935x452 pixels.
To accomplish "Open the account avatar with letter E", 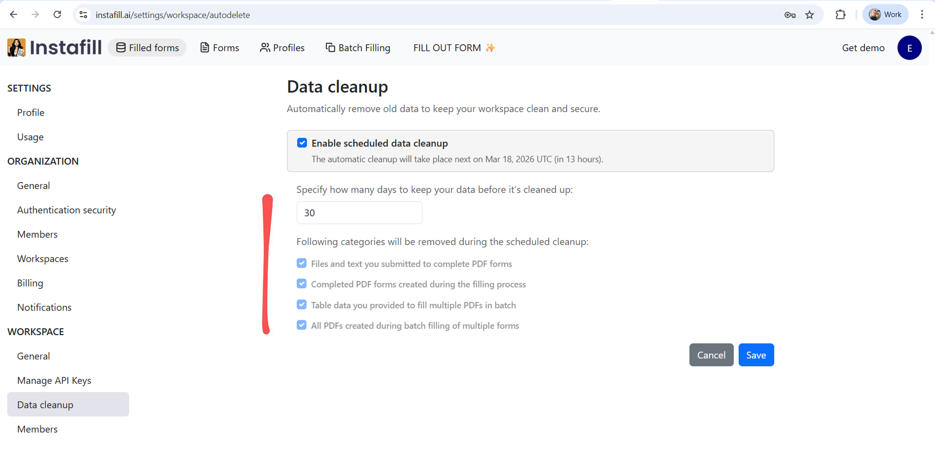I will pyautogui.click(x=909, y=47).
